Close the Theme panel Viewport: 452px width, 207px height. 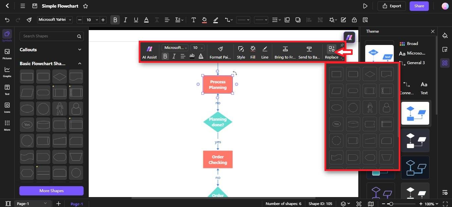point(432,31)
